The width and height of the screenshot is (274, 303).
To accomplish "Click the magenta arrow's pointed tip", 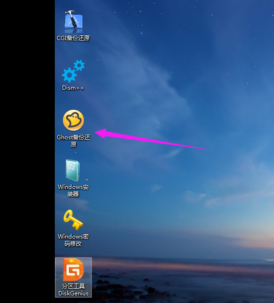I will coord(96,132).
